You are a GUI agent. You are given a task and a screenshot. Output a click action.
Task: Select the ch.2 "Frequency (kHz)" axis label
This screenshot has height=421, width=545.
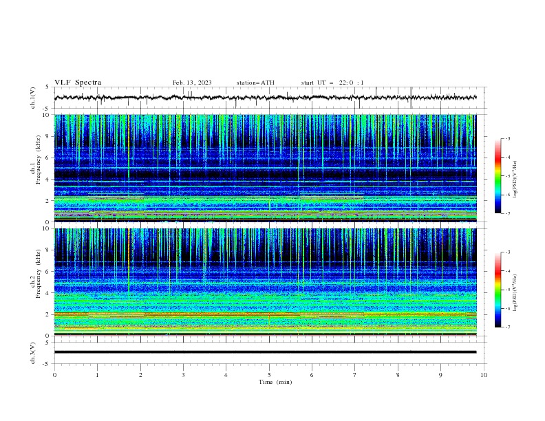pyautogui.click(x=39, y=273)
